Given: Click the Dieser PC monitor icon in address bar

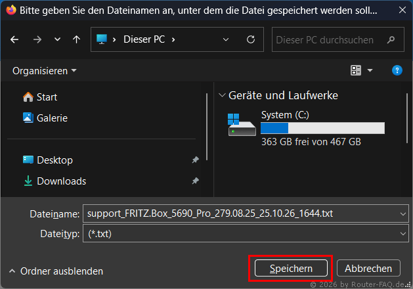Looking at the screenshot, I should tap(102, 39).
